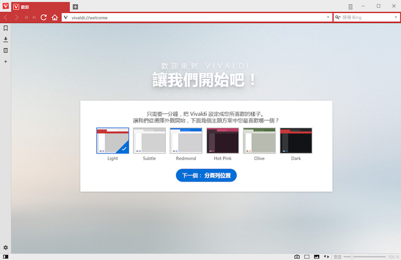
Task: Choose the Hot Pink theme thumbnail
Action: click(223, 141)
